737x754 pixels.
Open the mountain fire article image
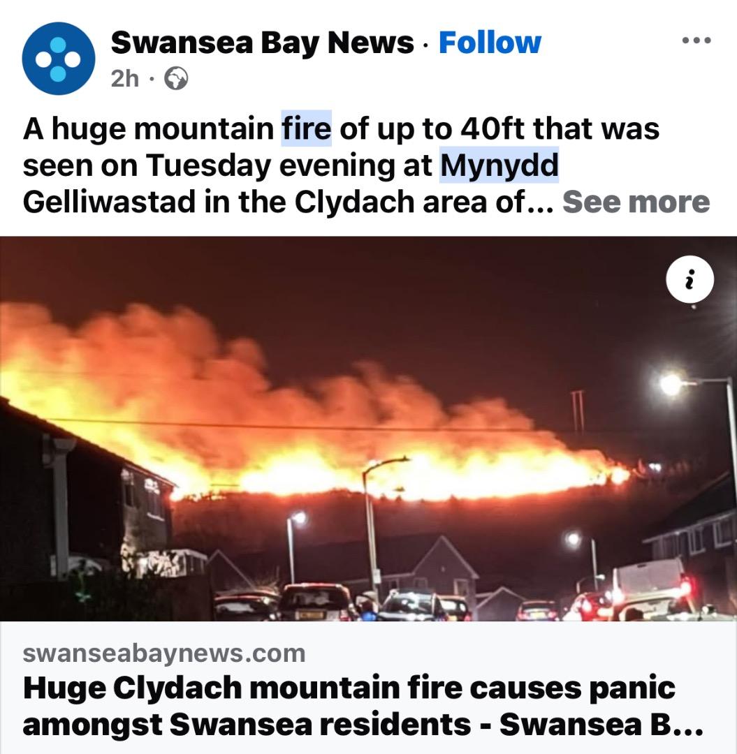click(369, 429)
